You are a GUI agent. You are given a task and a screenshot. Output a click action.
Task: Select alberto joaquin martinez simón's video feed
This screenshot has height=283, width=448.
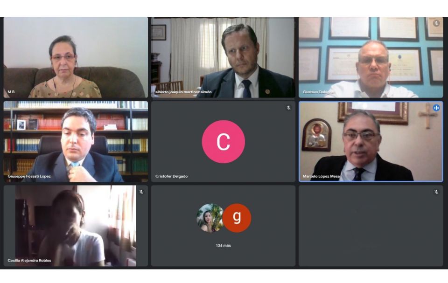[223, 57]
